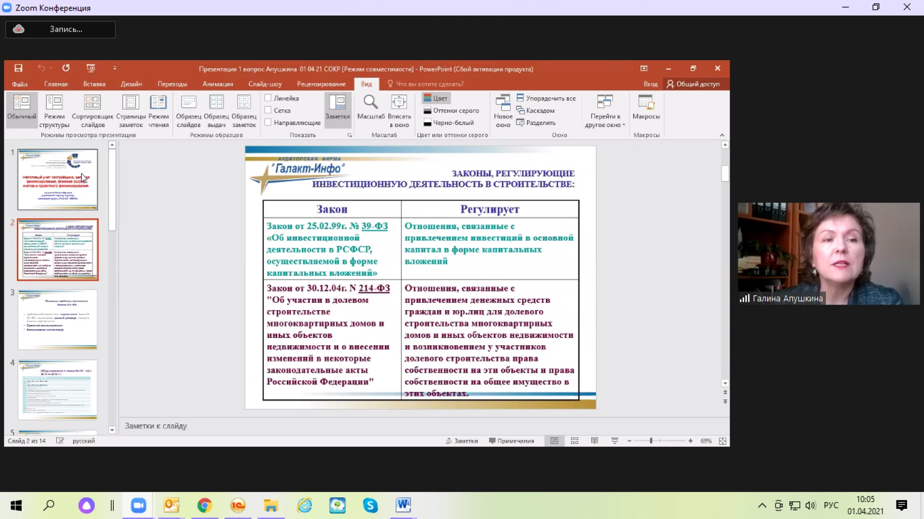The width and height of the screenshot is (924, 519).
Task: Open the Zoom (Масштаб) magnifier tool
Action: tap(371, 103)
